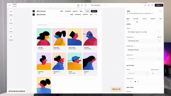Select the Ariel Hansen employee card
171x96 pixels.
pos(59,64)
